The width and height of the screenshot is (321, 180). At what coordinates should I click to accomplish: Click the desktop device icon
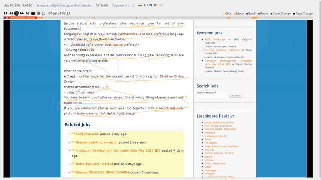tap(146, 5)
